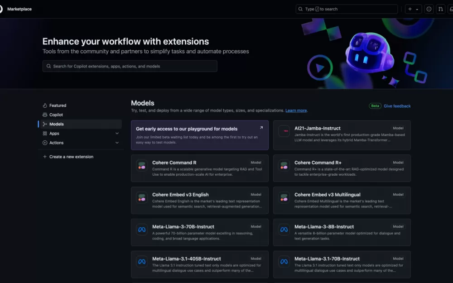The height and width of the screenshot is (283, 453).
Task: Click the Cohere Command R logo
Action: [142, 166]
